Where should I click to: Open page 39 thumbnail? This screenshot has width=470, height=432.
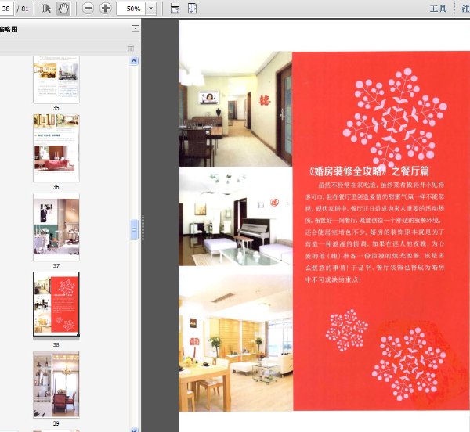click(56, 384)
